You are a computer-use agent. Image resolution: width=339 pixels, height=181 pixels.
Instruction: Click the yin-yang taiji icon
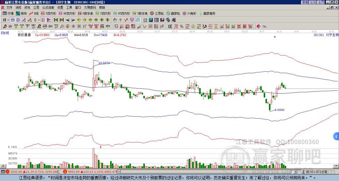coord(259,26)
